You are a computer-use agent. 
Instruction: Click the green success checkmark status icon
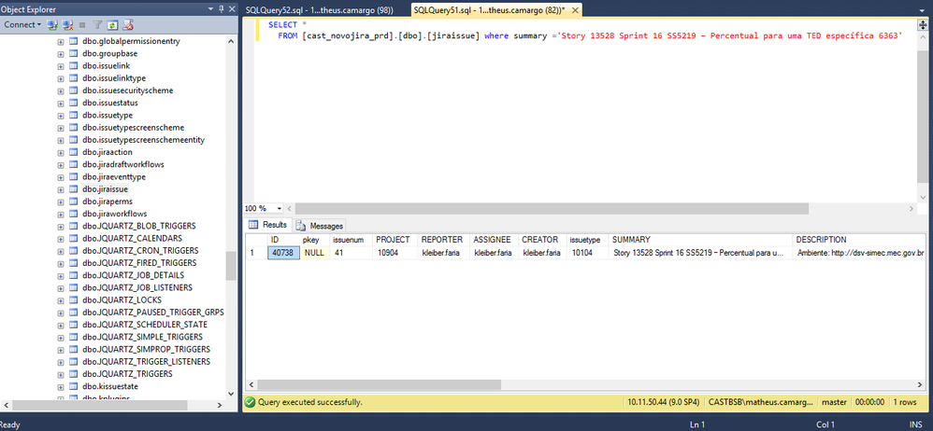[x=250, y=402]
